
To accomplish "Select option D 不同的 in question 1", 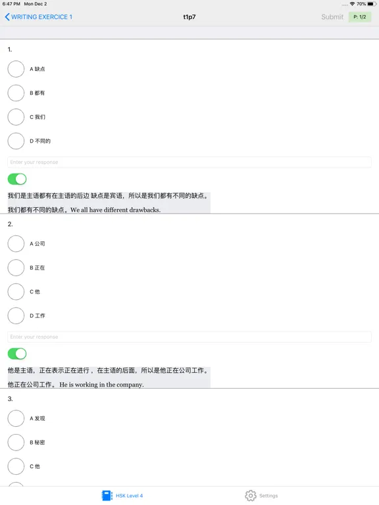I will (x=16, y=141).
